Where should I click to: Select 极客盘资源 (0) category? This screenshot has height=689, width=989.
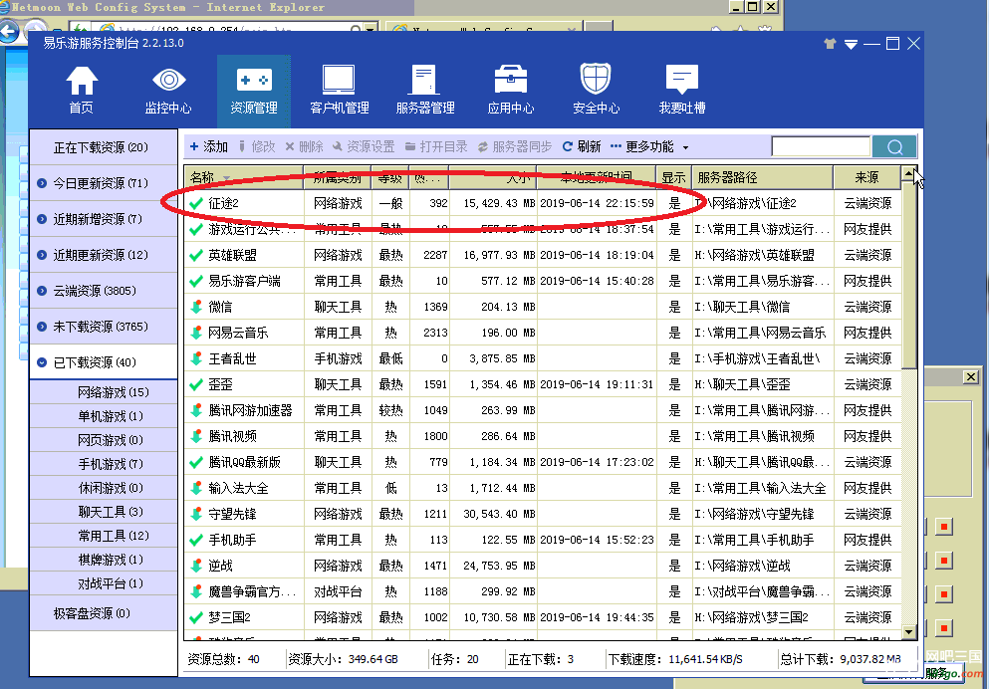(104, 614)
